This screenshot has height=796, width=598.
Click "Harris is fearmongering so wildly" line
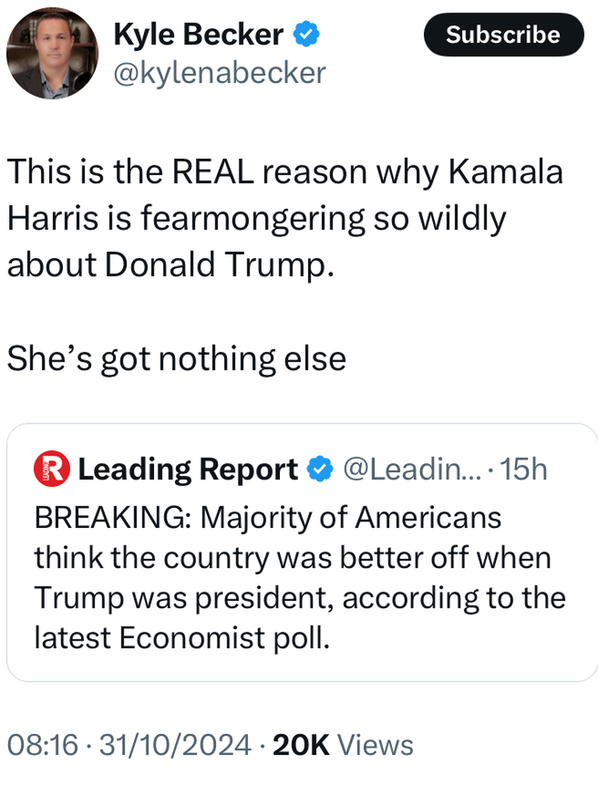click(x=257, y=219)
